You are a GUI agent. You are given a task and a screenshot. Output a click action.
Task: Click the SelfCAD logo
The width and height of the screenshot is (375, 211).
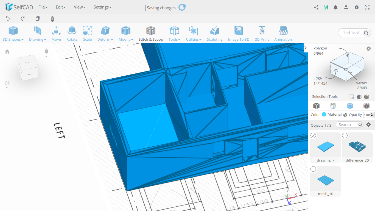(x=19, y=7)
